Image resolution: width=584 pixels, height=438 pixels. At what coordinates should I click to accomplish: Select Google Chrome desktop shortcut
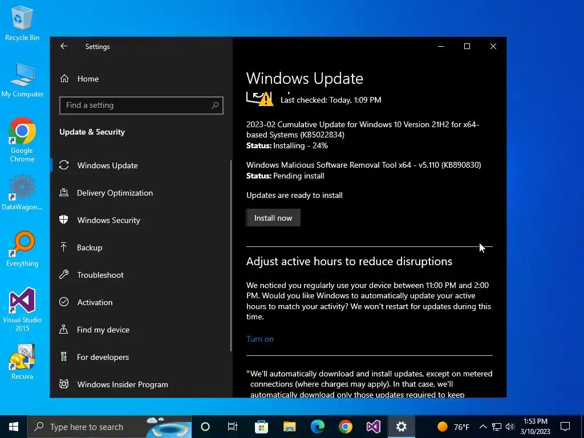click(x=22, y=140)
